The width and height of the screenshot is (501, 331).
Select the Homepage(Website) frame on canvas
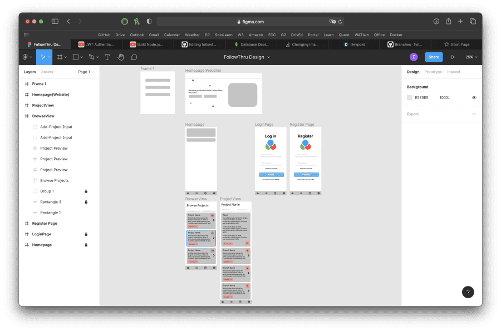pos(203,70)
